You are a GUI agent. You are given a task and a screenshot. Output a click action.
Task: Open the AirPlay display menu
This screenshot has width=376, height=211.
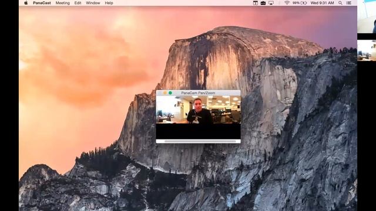pos(271,3)
